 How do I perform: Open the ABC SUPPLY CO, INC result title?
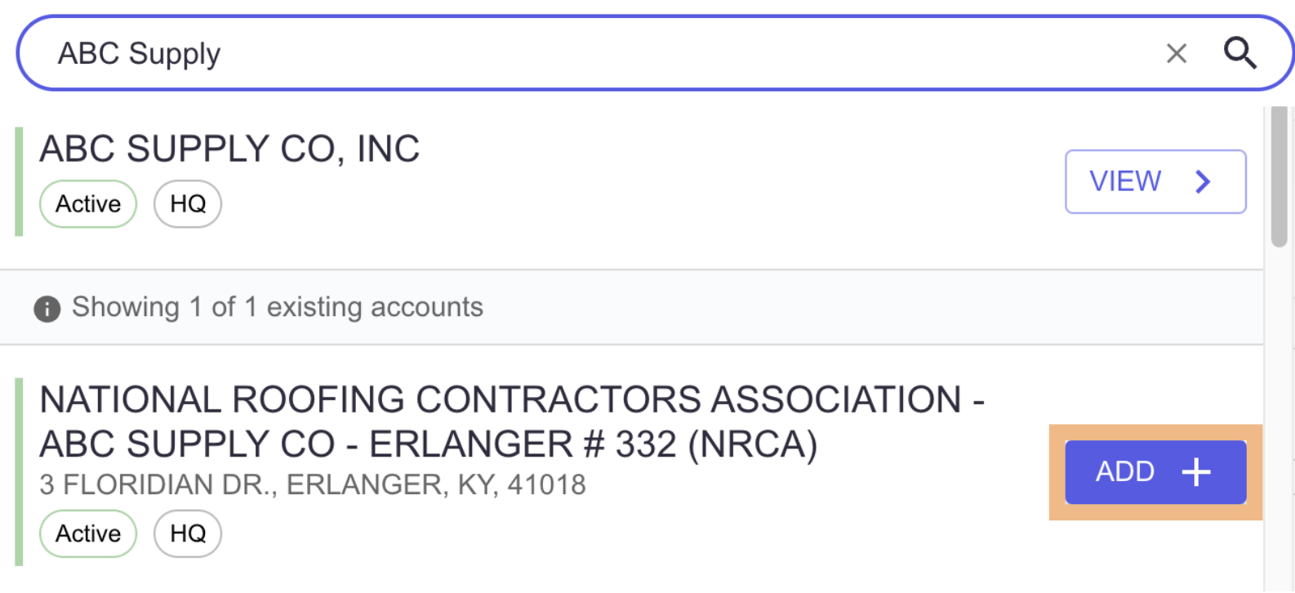229,149
